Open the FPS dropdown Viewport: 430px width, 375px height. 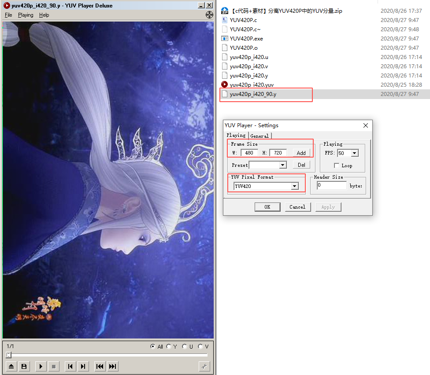tap(355, 153)
